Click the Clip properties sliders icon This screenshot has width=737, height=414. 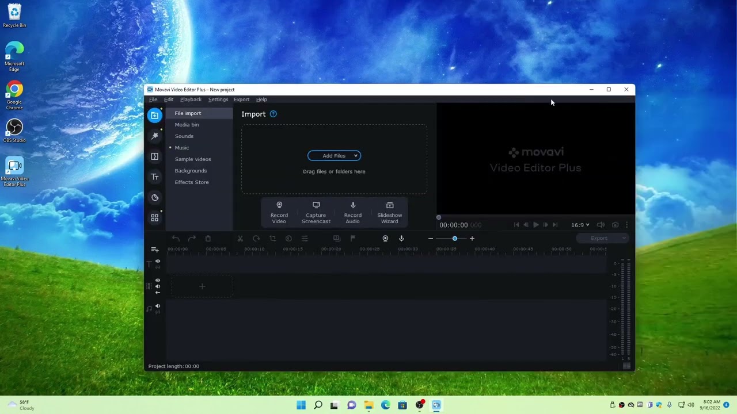point(305,239)
